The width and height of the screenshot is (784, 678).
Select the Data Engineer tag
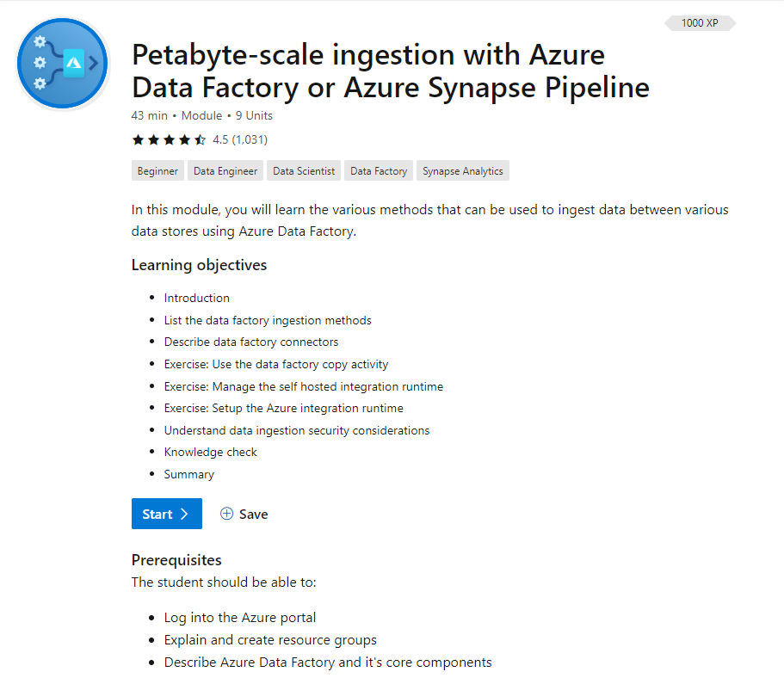pos(225,170)
